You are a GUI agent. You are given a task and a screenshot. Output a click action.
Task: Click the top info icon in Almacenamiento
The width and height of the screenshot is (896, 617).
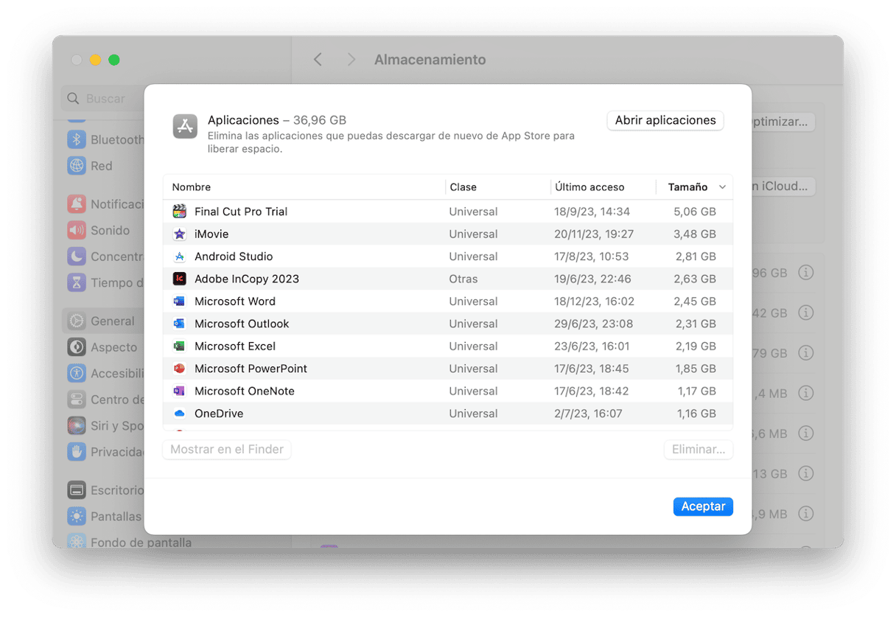coord(806,273)
